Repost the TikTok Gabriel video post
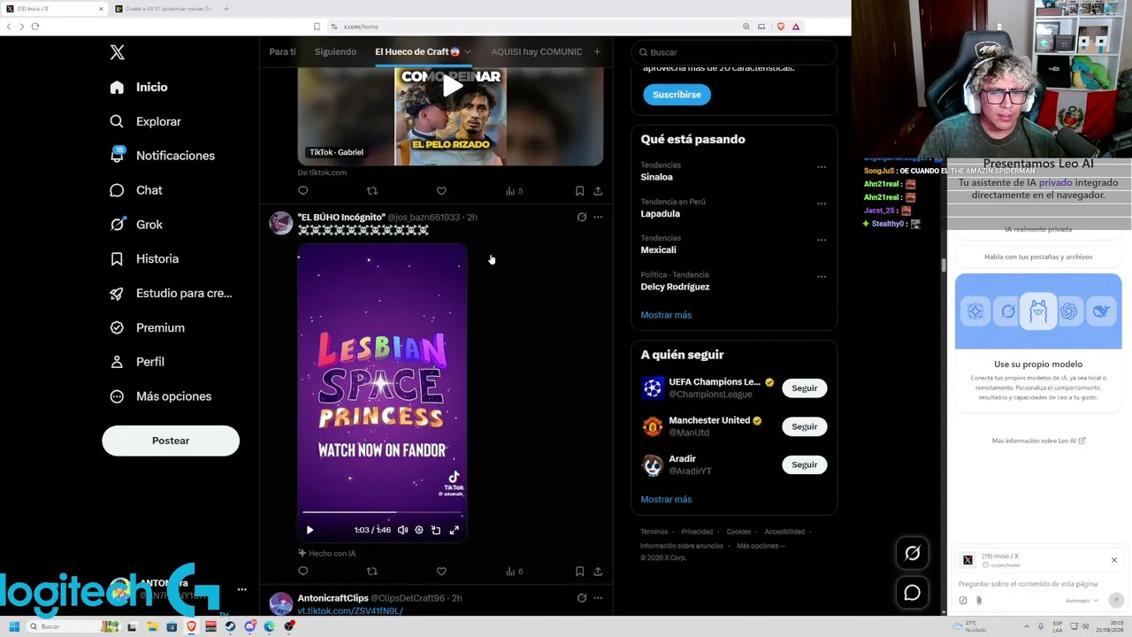1132x637 pixels. [x=371, y=191]
